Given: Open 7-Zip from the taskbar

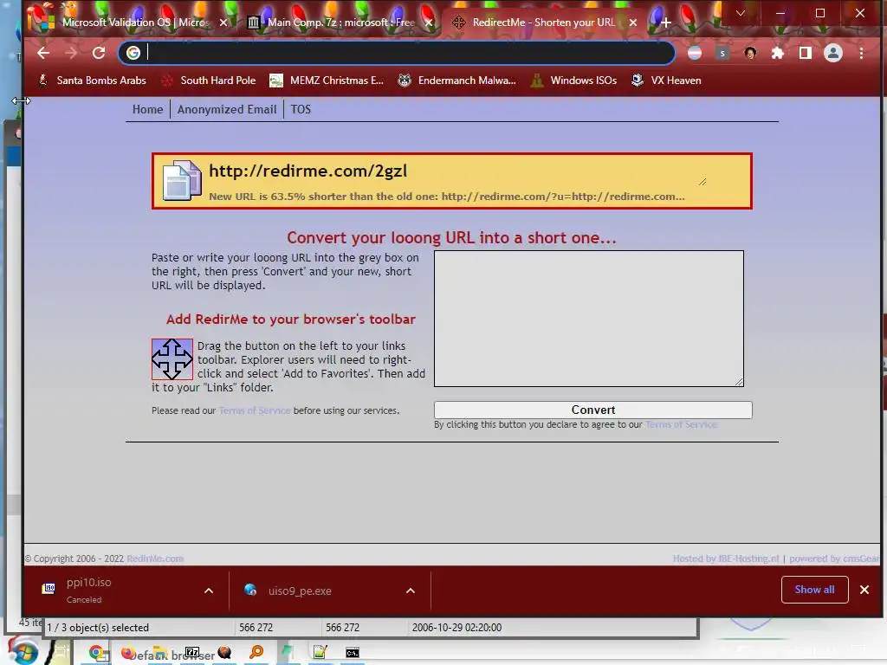Looking at the screenshot, I should coord(191,652).
